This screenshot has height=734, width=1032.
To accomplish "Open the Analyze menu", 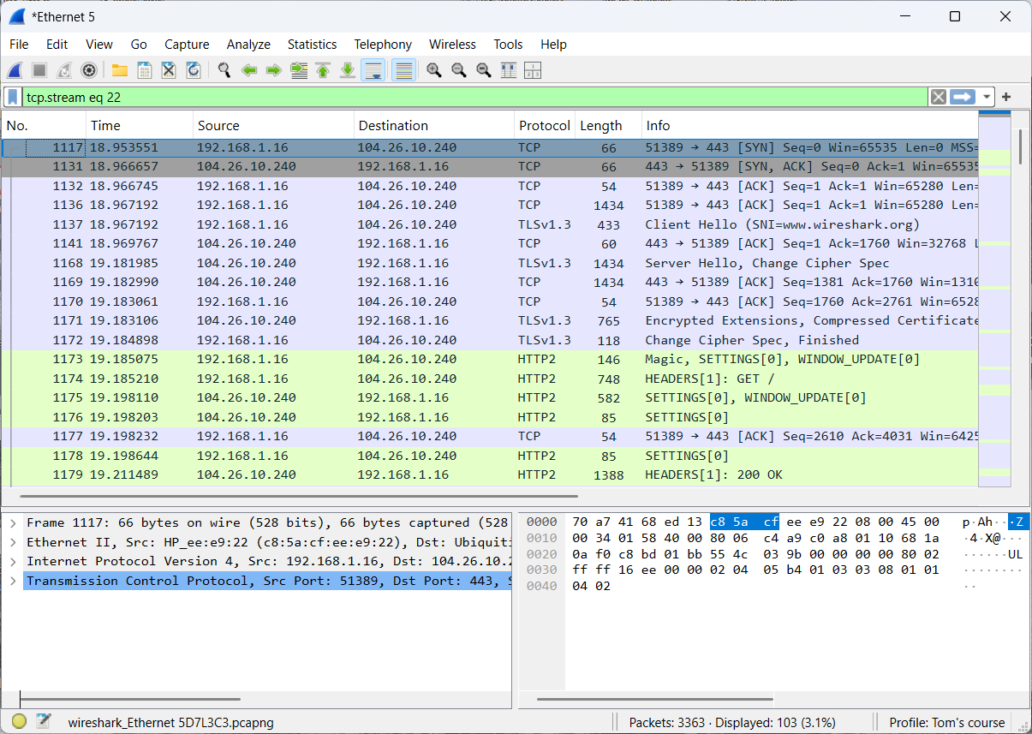I will coord(248,45).
